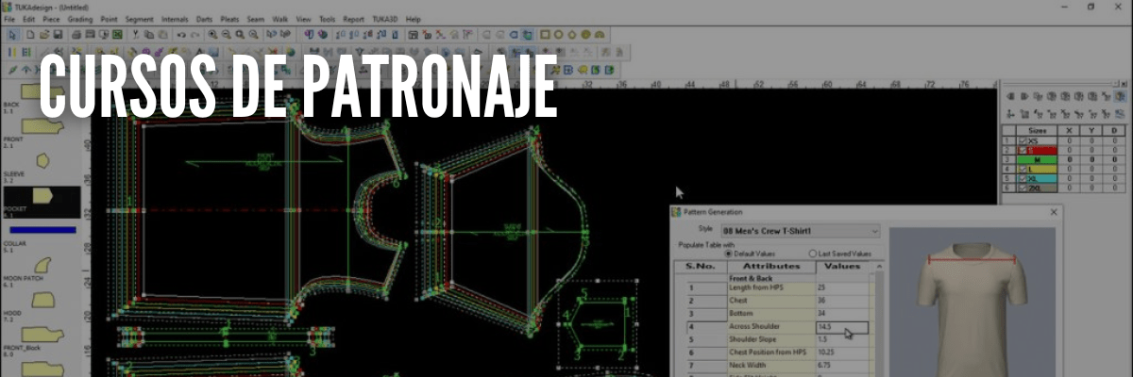This screenshot has height=377, width=1133.
Task: Open the Darts menu
Action: click(x=205, y=19)
